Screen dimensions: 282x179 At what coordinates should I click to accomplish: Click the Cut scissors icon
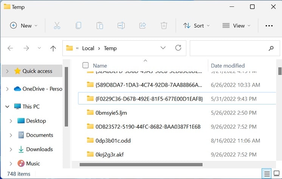[x=57, y=26]
